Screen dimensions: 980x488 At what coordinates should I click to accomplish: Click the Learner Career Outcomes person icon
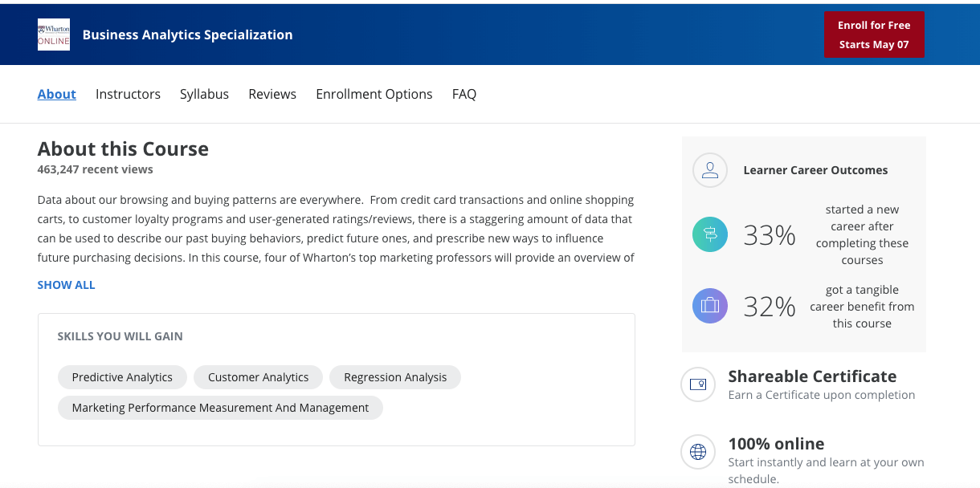click(710, 170)
